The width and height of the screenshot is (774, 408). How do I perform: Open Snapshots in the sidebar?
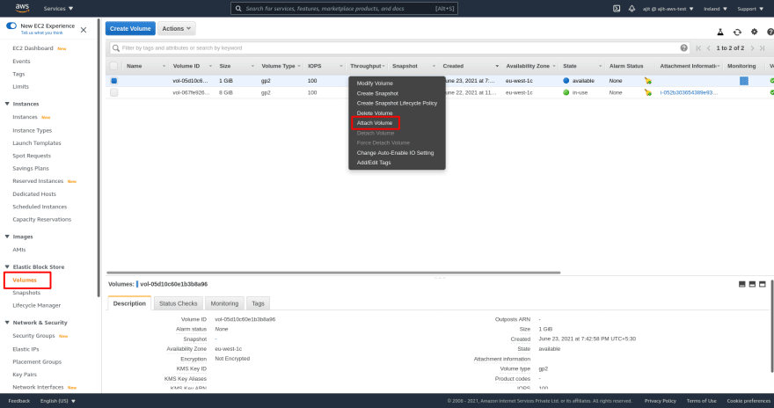pyautogui.click(x=26, y=293)
